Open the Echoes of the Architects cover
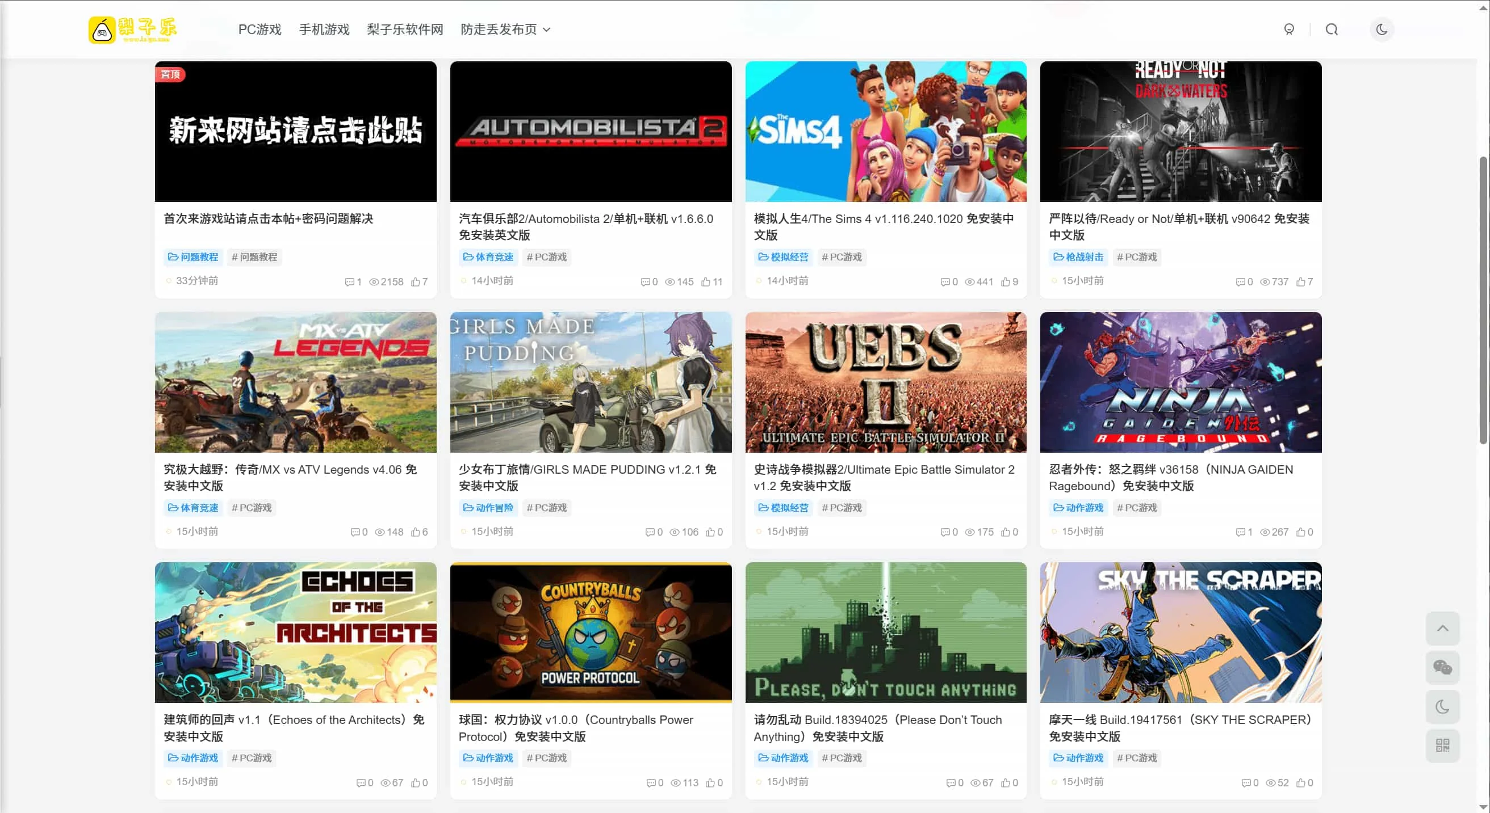The width and height of the screenshot is (1490, 813). click(296, 632)
